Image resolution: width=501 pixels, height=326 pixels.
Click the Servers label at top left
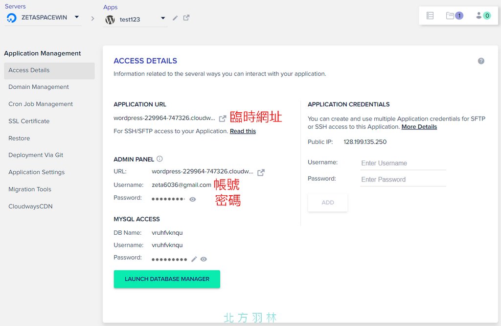[x=15, y=6]
